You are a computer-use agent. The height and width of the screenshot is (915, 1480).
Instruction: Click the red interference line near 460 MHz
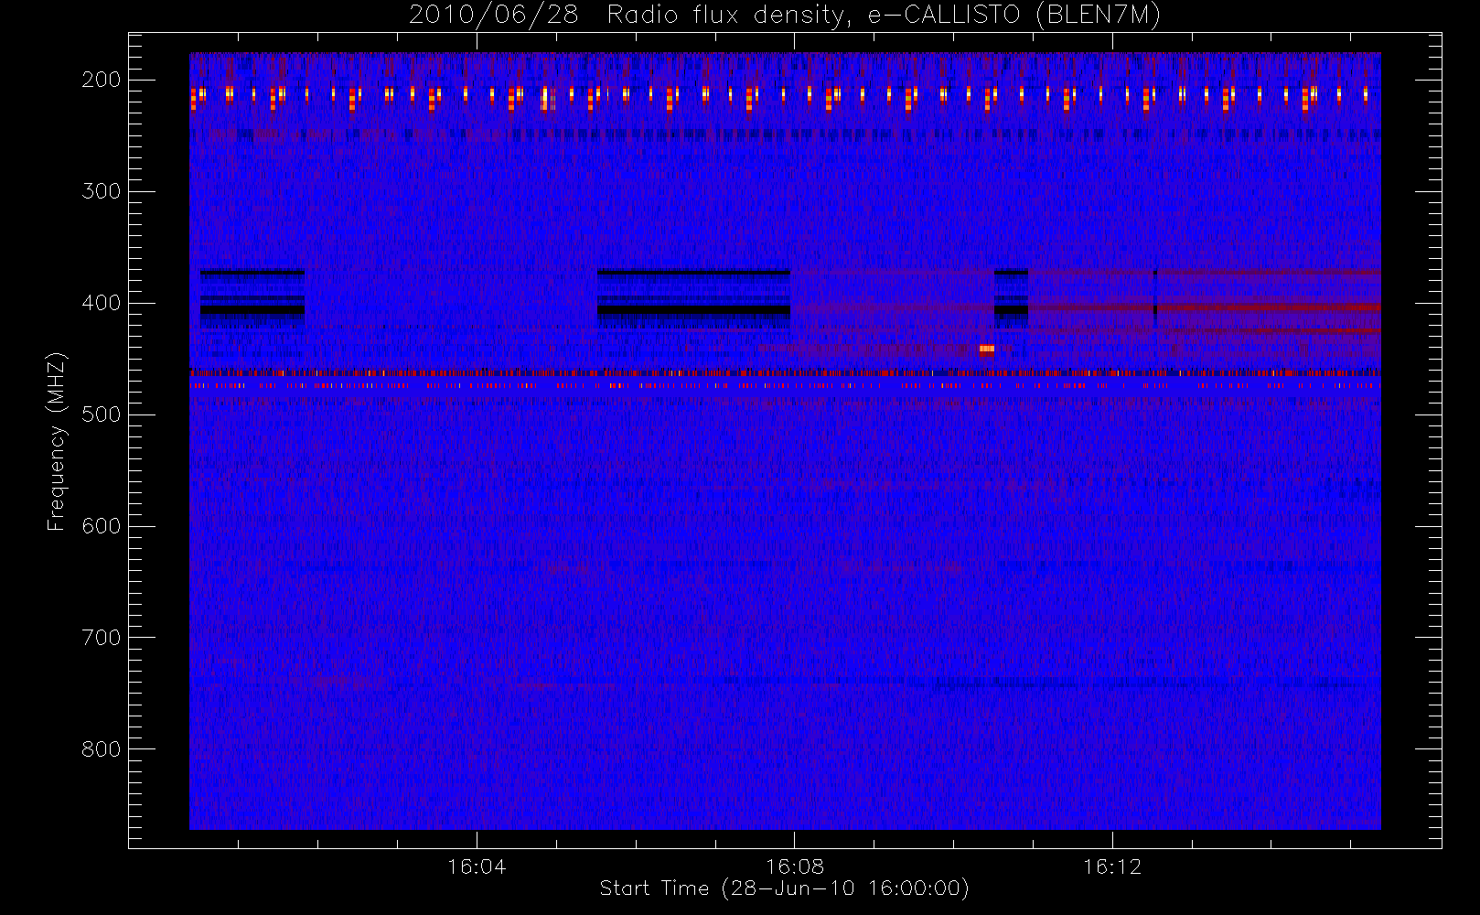click(785, 372)
